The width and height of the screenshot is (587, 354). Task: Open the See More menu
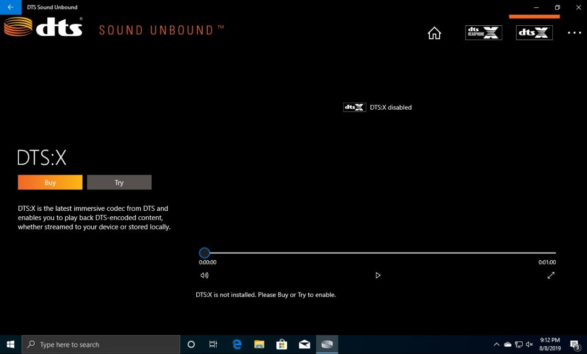tap(574, 33)
